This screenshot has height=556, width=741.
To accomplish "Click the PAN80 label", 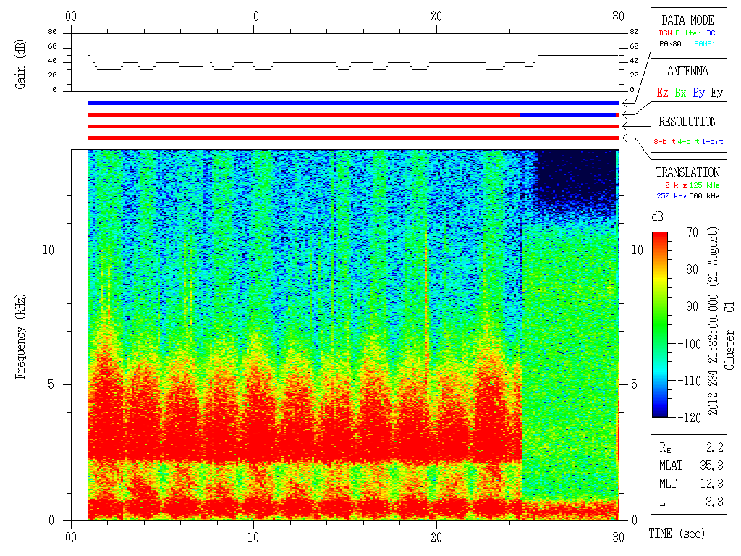I will (x=670, y=44).
